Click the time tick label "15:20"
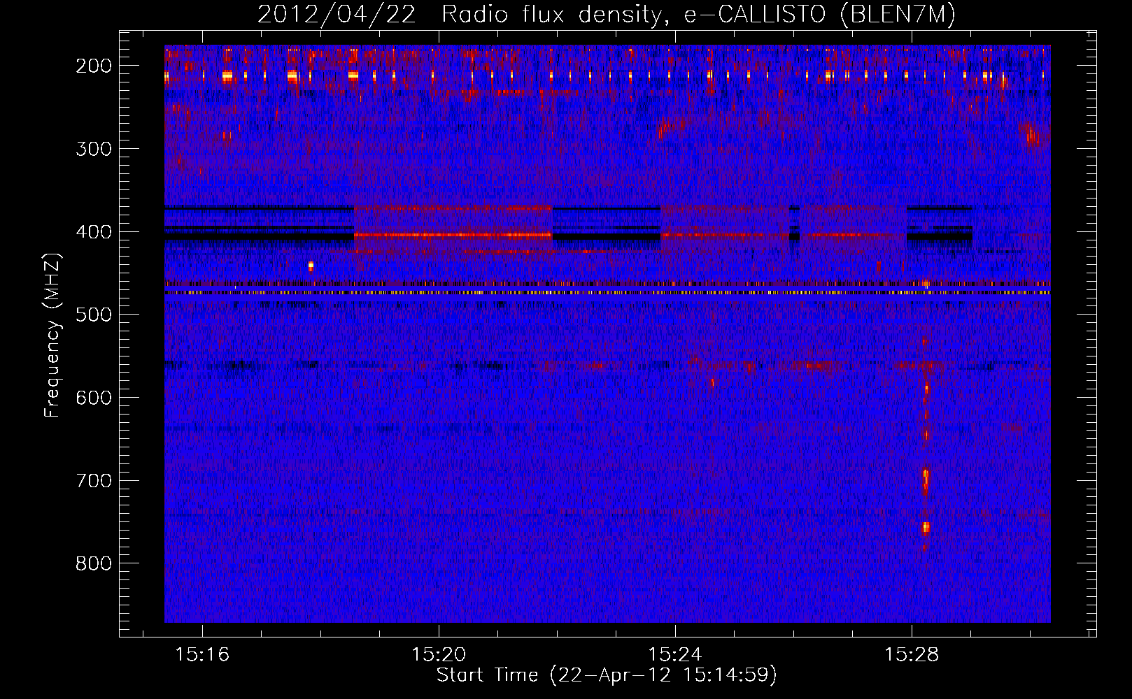 coord(439,655)
